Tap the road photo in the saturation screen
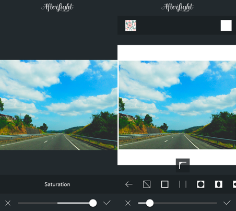Image resolution: width=236 pixels, height=211 pixels. pos(58,105)
